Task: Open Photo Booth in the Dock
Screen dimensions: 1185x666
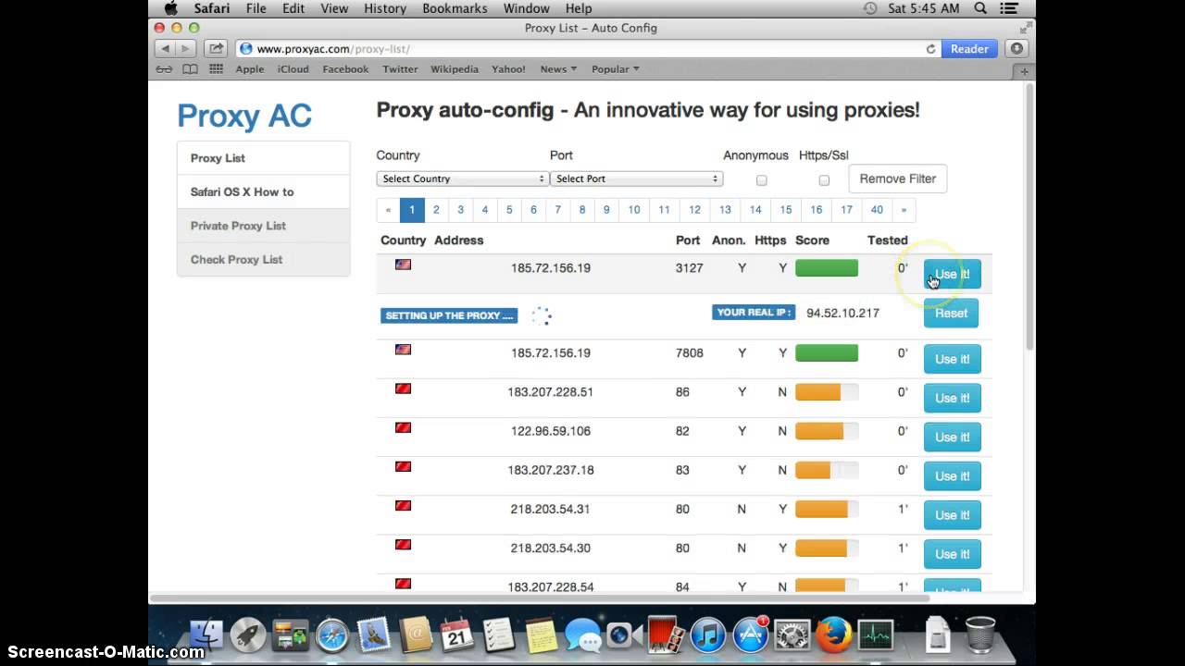Action: click(x=667, y=635)
